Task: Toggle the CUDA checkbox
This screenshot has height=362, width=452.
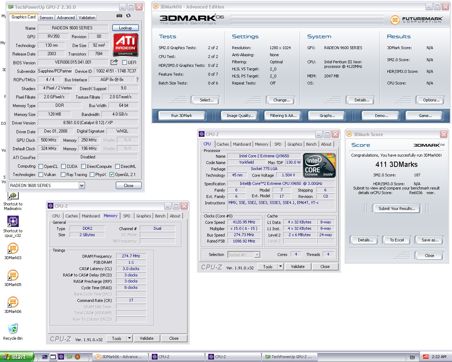Action: pyautogui.click(x=64, y=166)
